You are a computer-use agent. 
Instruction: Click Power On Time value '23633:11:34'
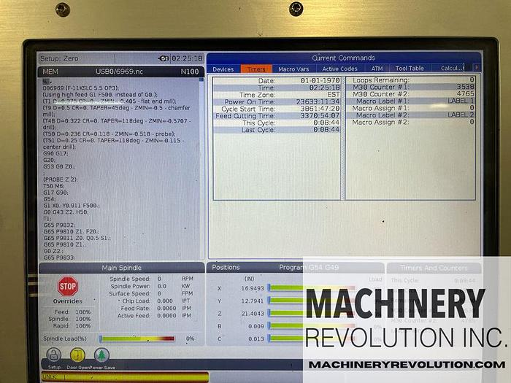pyautogui.click(x=318, y=101)
